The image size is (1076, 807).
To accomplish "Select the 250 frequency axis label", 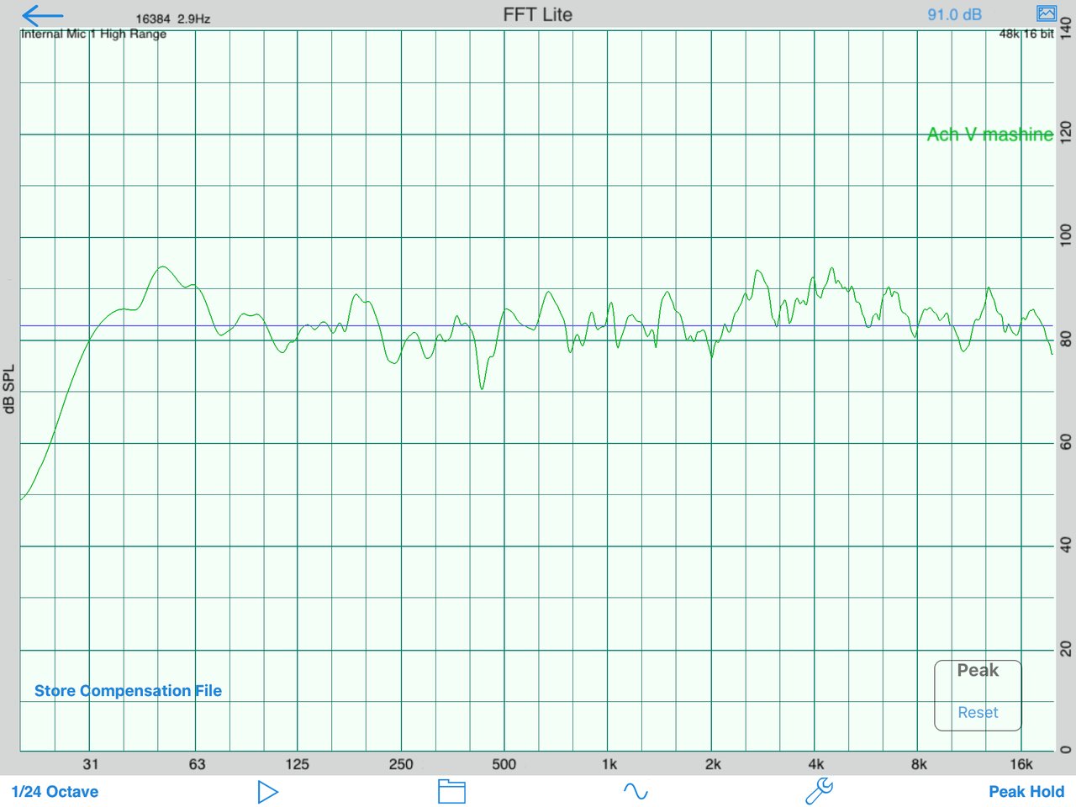I will coord(401,764).
